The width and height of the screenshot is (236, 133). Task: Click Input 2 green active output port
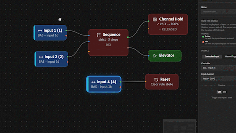67,57
